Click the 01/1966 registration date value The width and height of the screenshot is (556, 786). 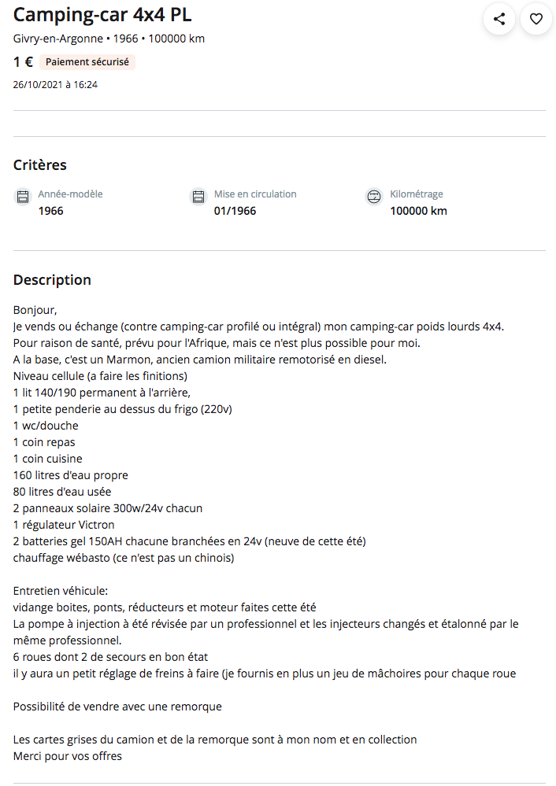tap(235, 211)
